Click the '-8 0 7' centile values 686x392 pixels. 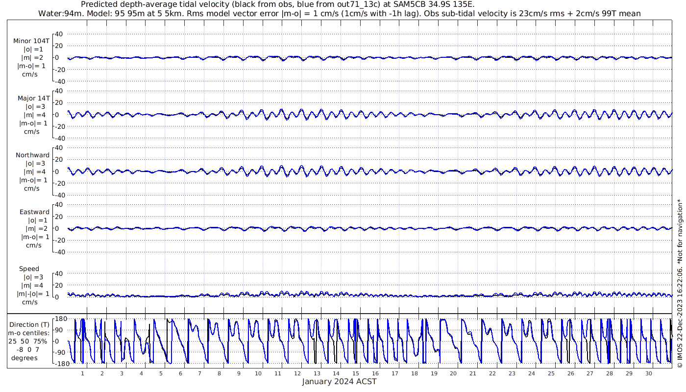click(27, 349)
